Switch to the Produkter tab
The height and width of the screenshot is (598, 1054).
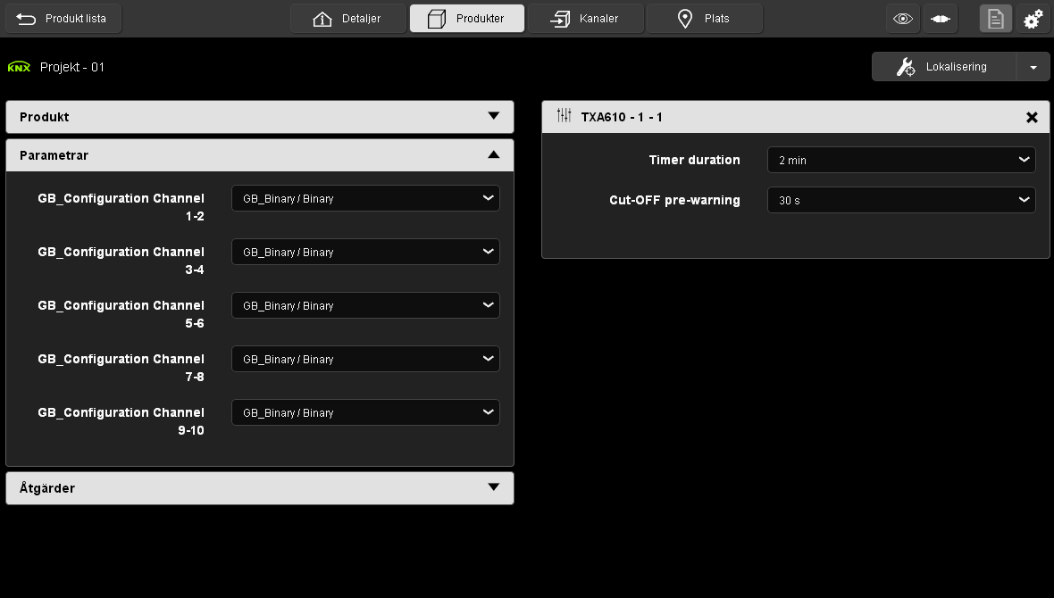467,19
